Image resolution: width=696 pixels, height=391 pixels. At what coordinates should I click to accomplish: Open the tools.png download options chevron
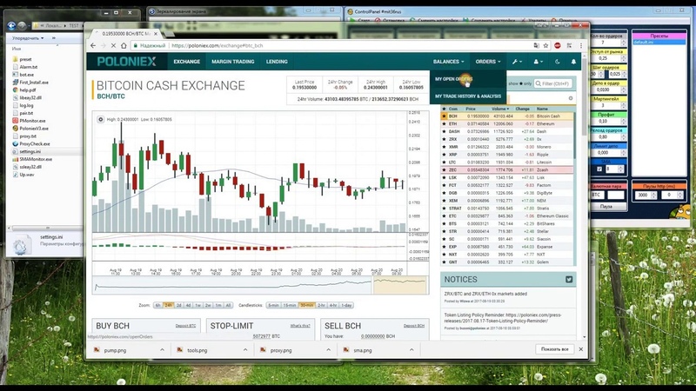(x=245, y=350)
